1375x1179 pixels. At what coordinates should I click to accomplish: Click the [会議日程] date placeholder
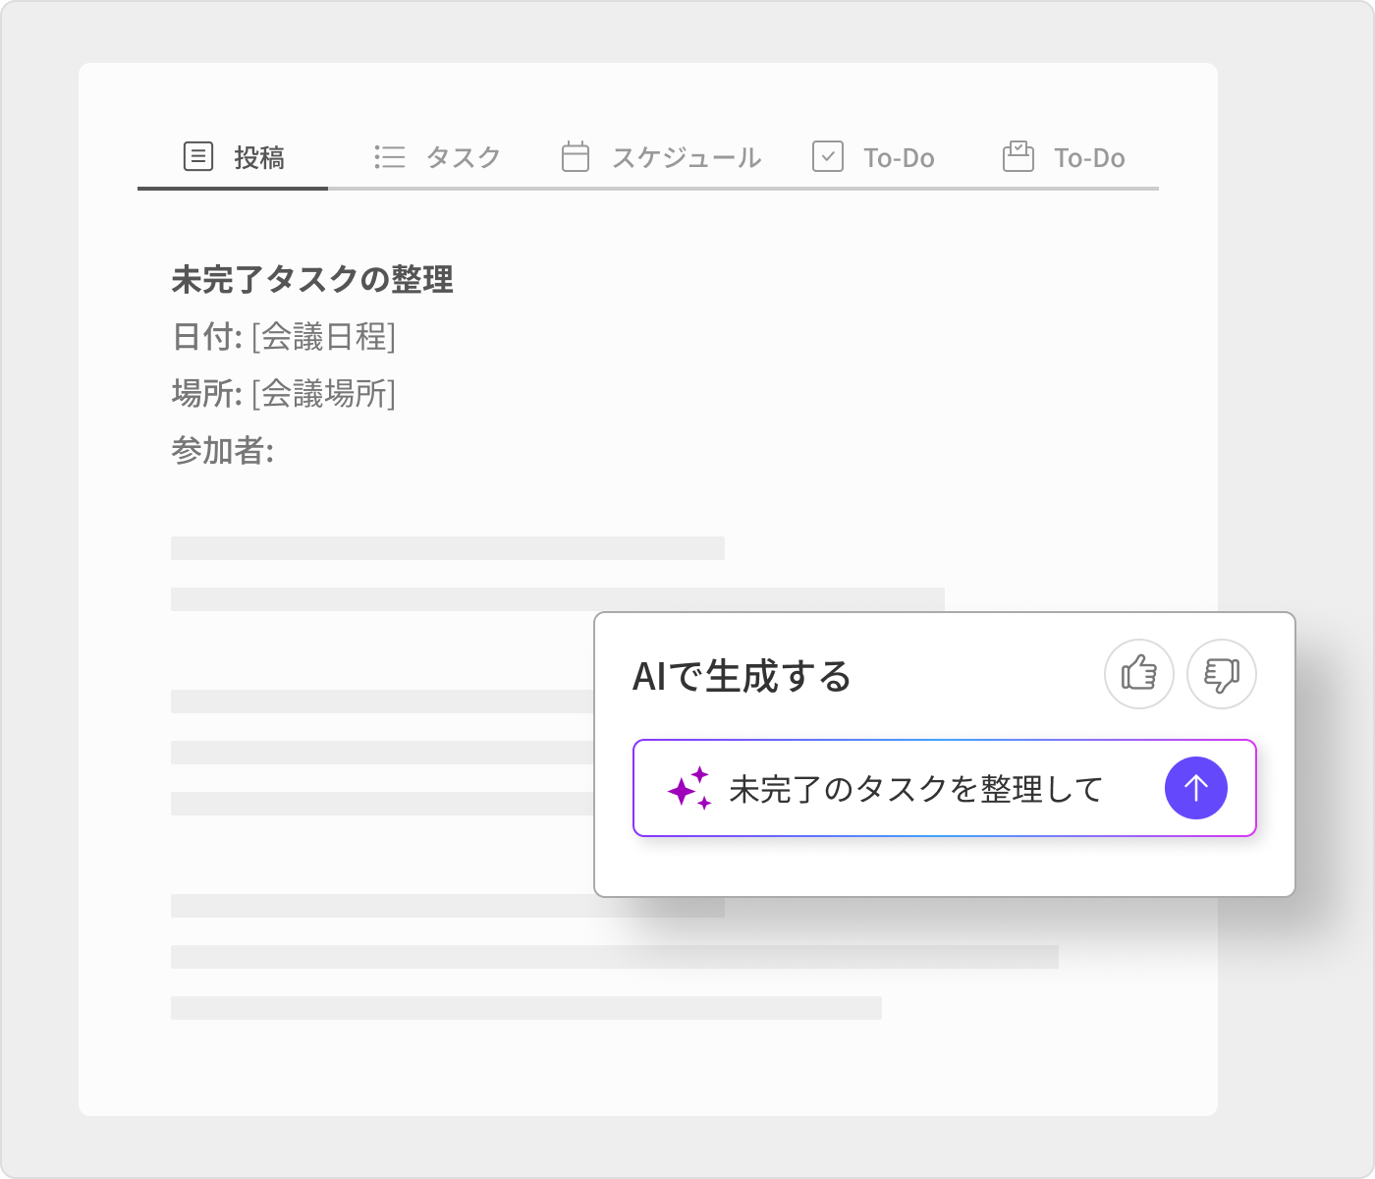pyautogui.click(x=323, y=337)
